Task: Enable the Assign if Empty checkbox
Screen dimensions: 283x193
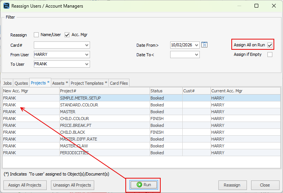Action: pyautogui.click(x=270, y=54)
